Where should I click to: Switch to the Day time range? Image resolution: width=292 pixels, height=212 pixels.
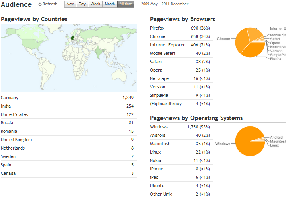(82, 4)
